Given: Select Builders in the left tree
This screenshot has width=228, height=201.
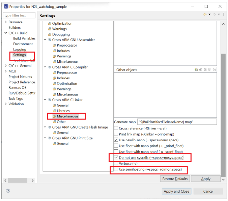Looking at the screenshot, I should click(x=15, y=28).
